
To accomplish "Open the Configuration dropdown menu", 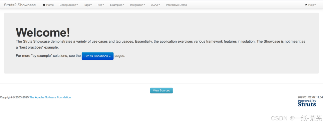I will click(69, 5).
